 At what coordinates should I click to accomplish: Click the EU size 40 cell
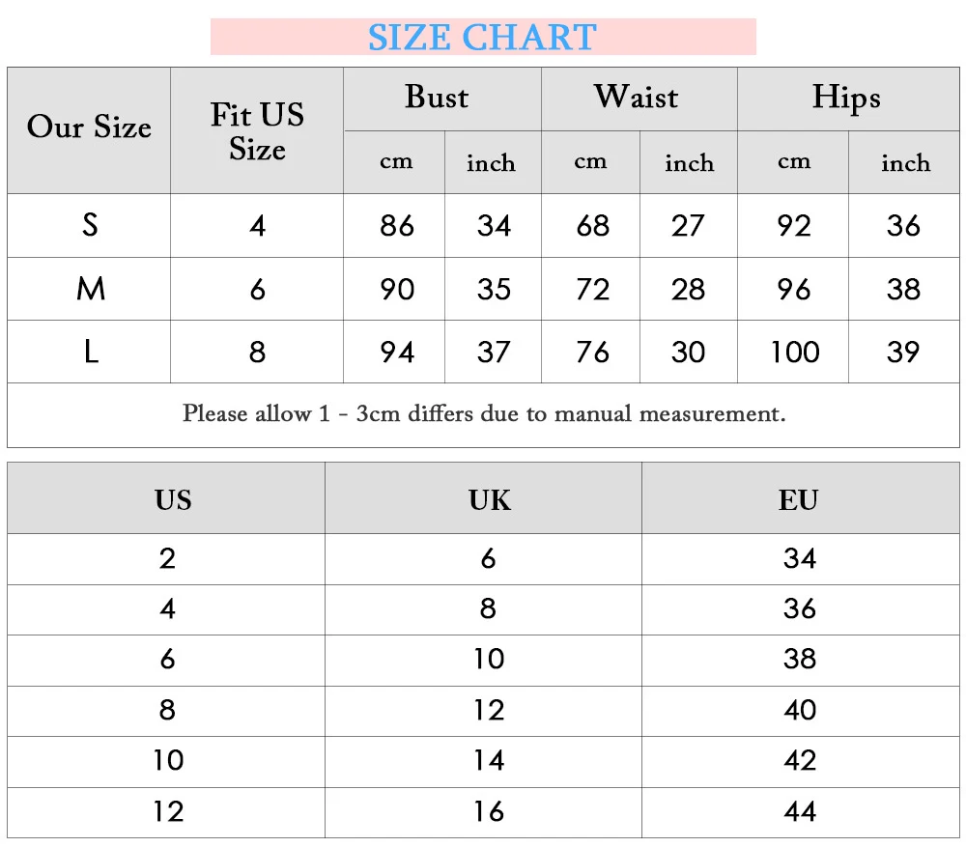pyautogui.click(x=800, y=711)
